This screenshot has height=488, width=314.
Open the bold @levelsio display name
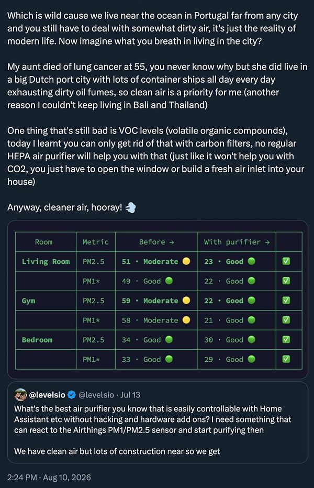[47, 395]
